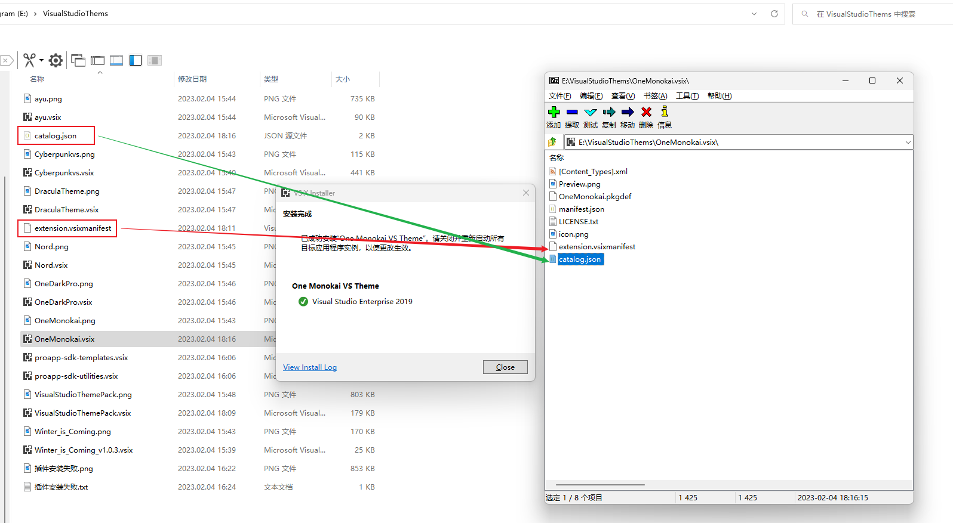Select ayu.vsix in the Explorer file list
This screenshot has width=953, height=523.
48,117
